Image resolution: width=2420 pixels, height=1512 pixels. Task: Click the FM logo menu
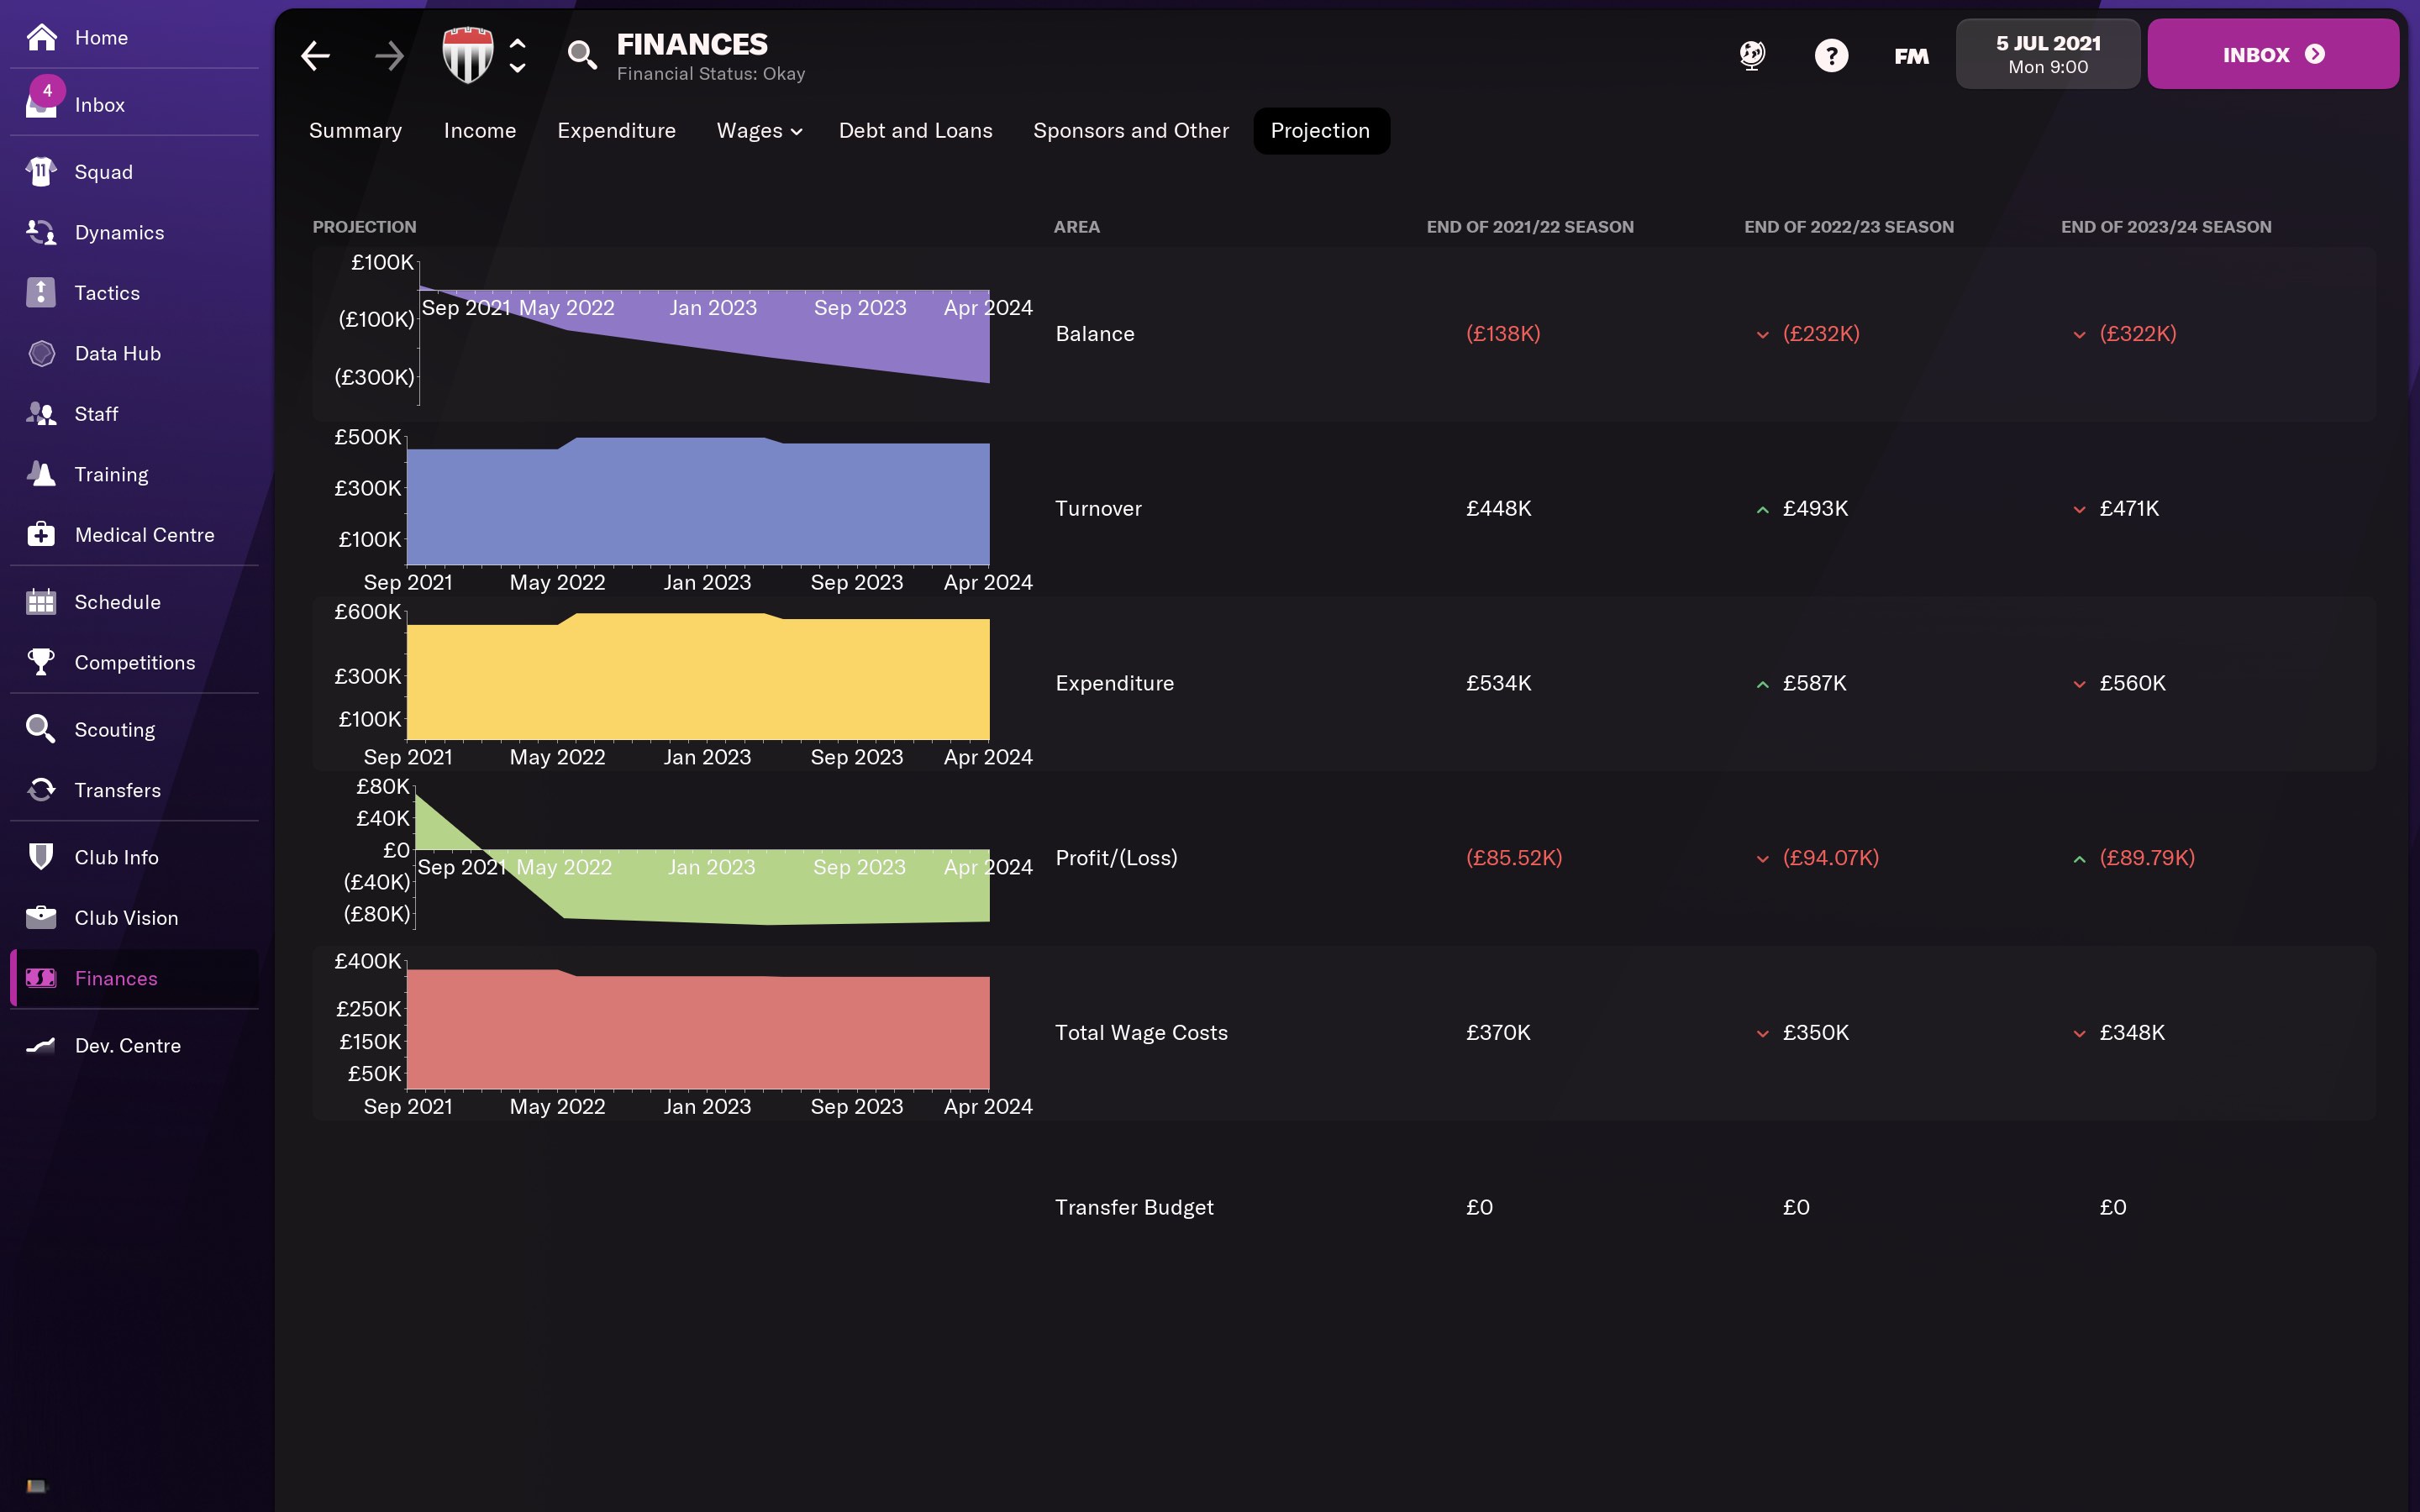pos(1911,56)
